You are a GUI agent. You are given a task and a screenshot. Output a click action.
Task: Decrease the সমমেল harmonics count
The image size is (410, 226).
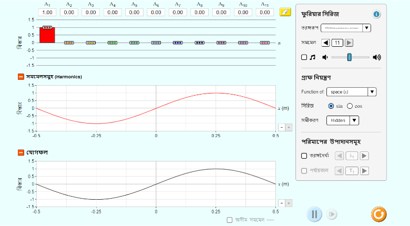pyautogui.click(x=326, y=43)
